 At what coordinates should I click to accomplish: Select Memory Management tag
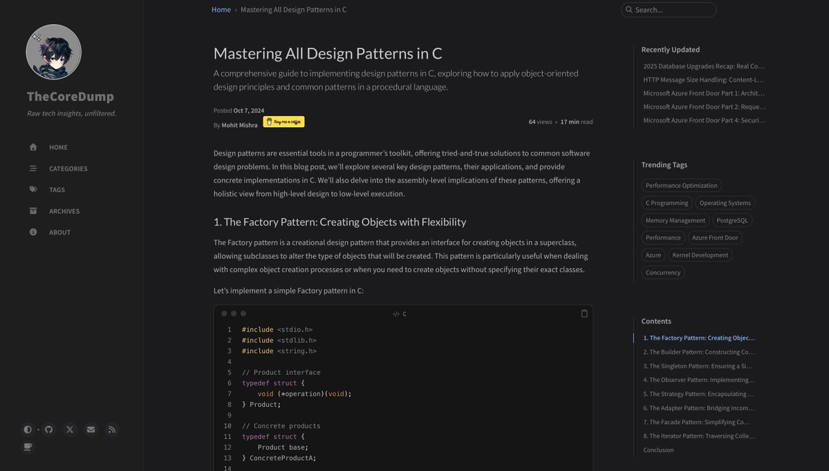coord(675,220)
